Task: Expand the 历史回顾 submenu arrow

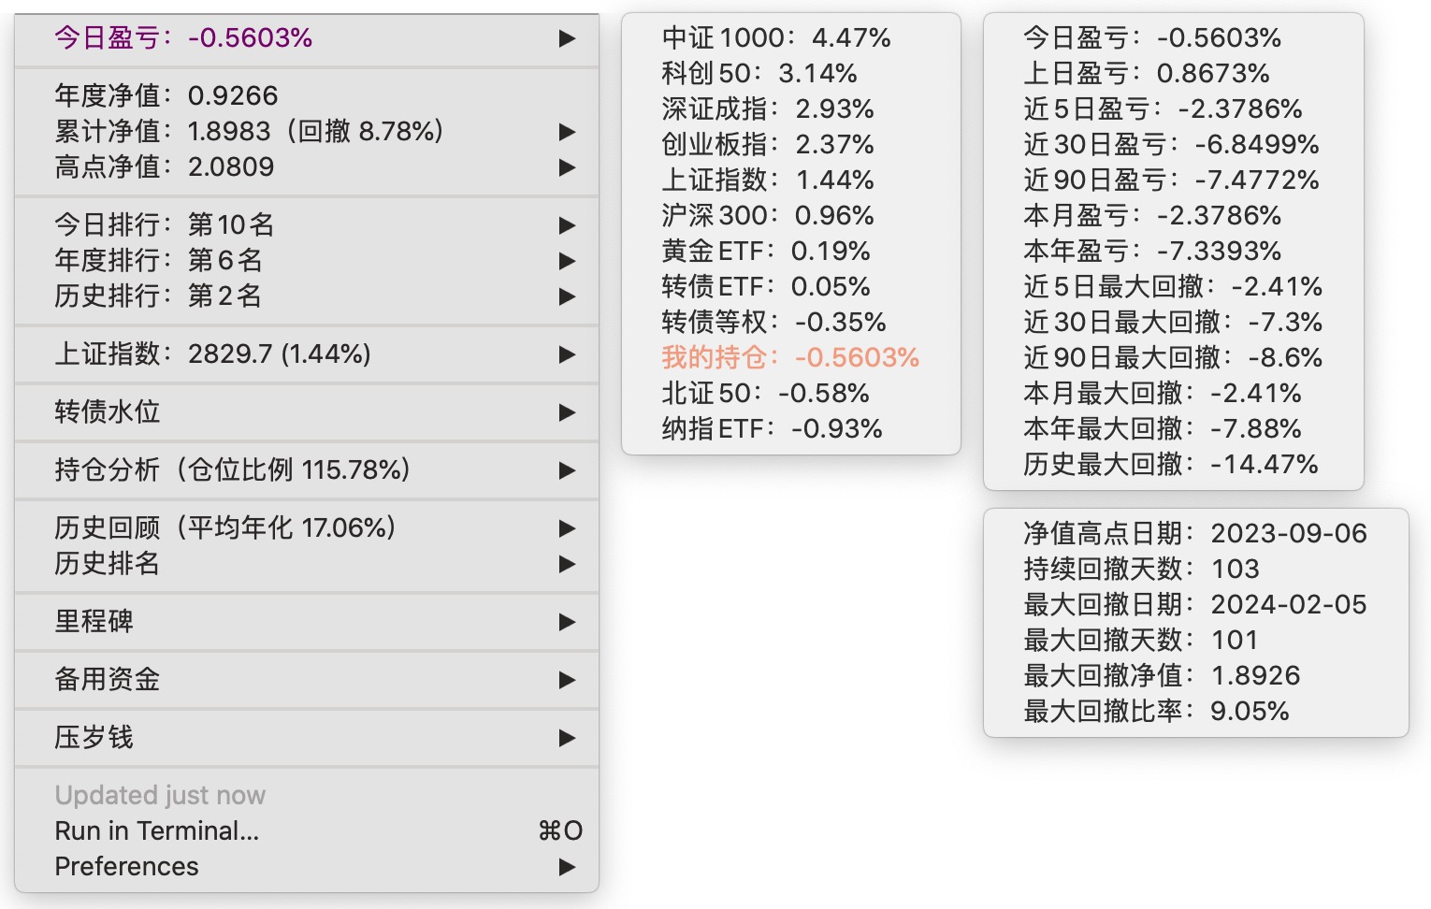Action: (567, 528)
